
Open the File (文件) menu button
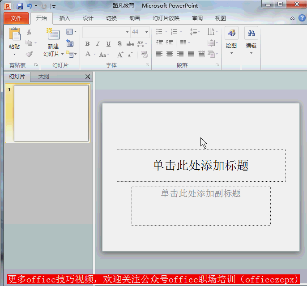(16, 18)
